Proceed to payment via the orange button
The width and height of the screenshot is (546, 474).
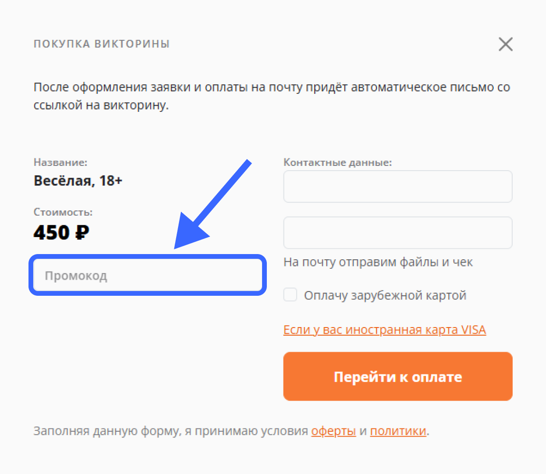click(398, 376)
